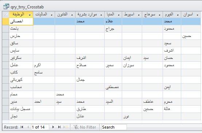
Task: Click the السيد cell in مدير row
Action: (113, 102)
